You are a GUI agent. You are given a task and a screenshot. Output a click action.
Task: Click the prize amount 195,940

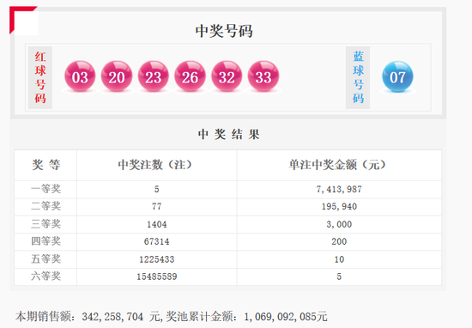[339, 206]
